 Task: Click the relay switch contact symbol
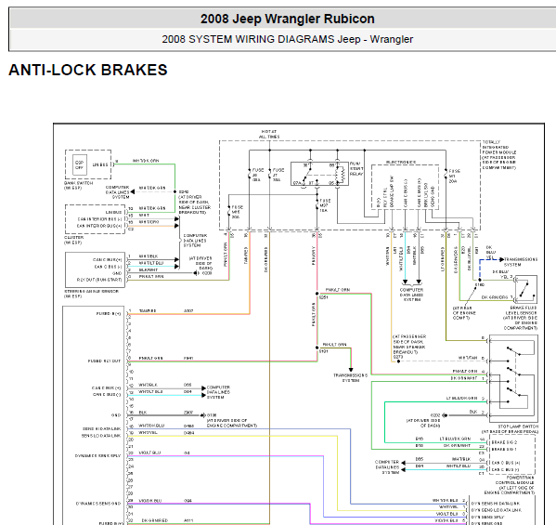pyautogui.click(x=306, y=176)
